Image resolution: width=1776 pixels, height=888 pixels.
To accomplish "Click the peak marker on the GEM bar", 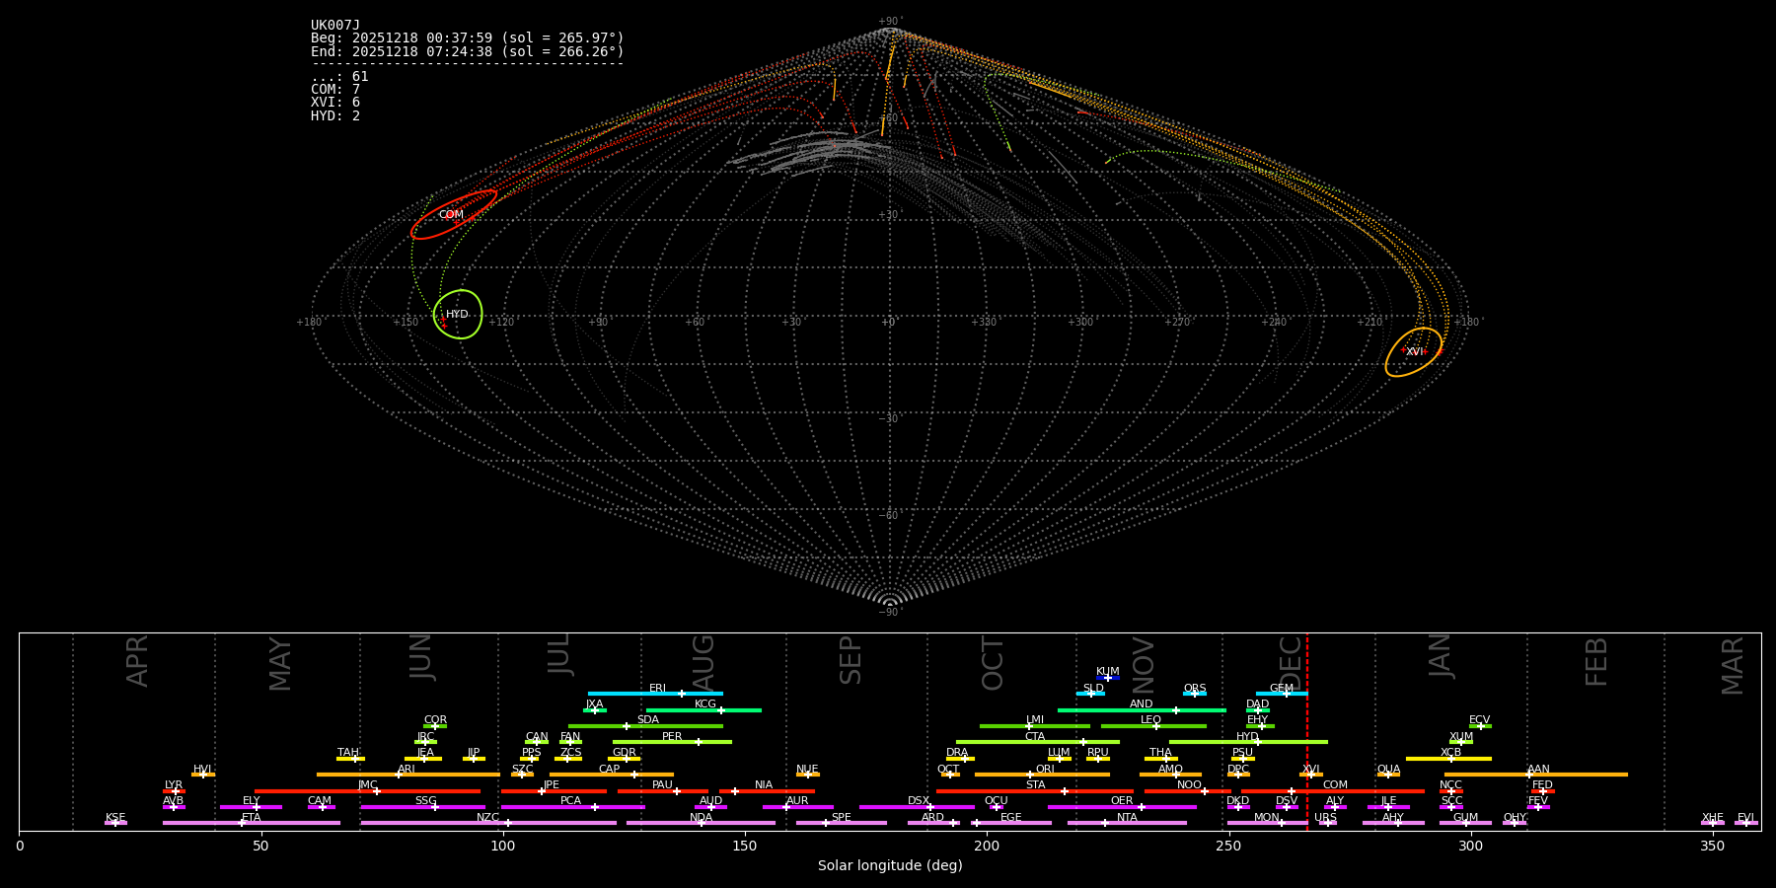I will pos(1286,694).
